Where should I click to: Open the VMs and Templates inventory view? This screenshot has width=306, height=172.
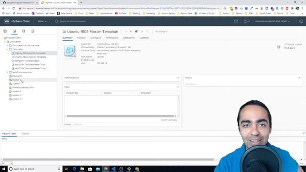pyautogui.click(x=14, y=31)
